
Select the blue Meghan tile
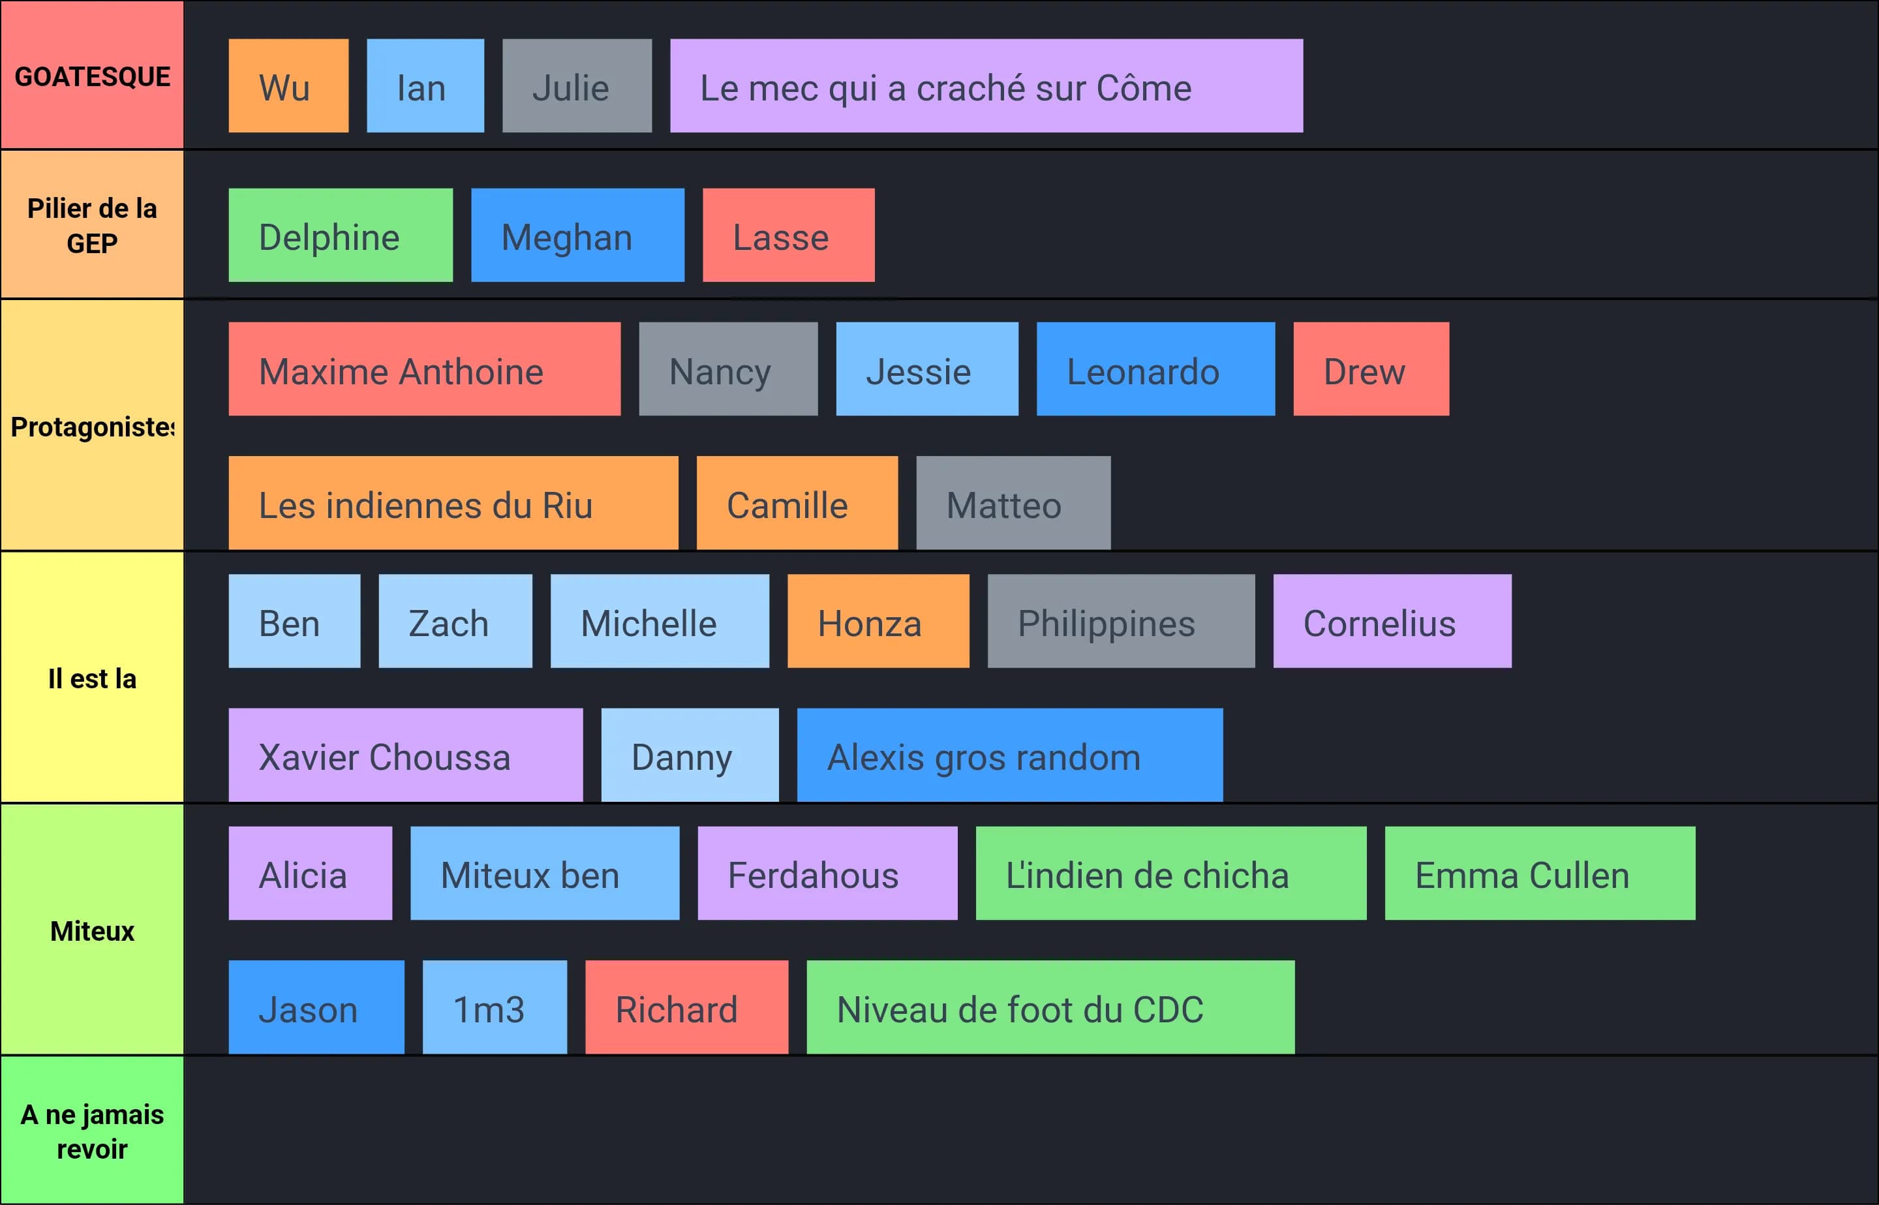[578, 235]
